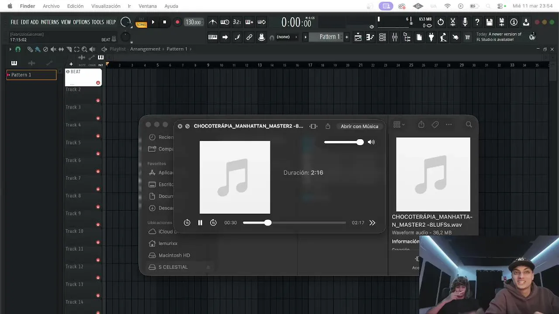Open the Channel rack view icon
The image size is (559, 314).
(x=382, y=37)
